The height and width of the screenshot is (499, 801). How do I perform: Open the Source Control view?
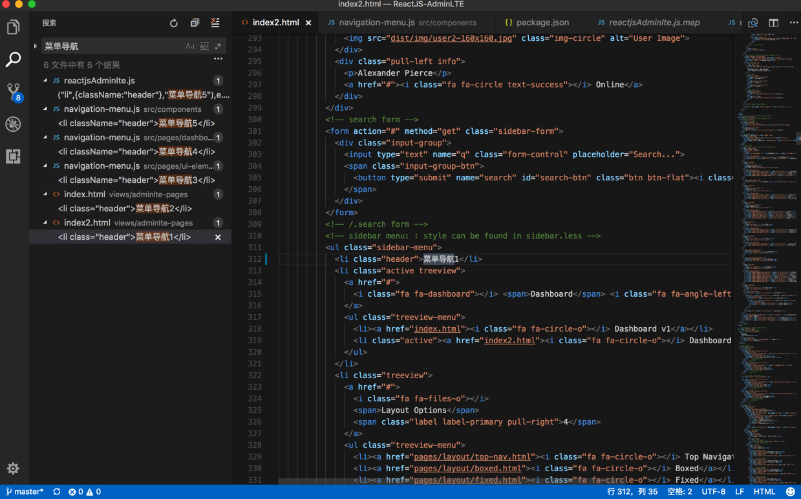coord(13,91)
